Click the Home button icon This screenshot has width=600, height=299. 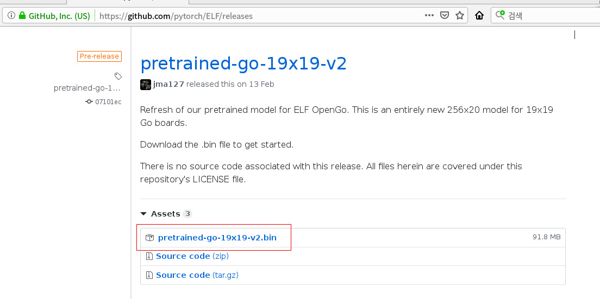click(479, 16)
